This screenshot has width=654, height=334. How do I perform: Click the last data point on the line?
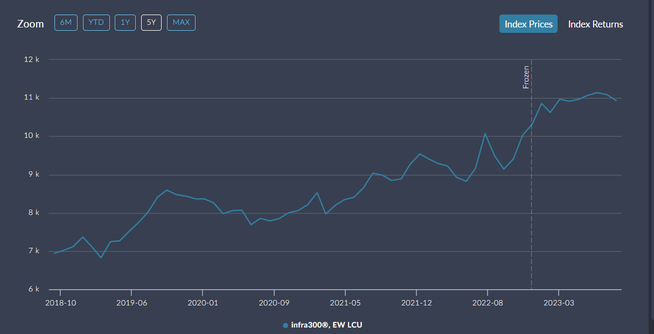616,101
